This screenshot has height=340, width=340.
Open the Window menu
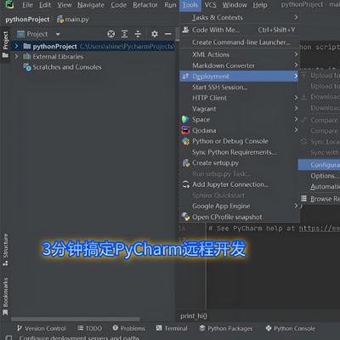tap(235, 5)
